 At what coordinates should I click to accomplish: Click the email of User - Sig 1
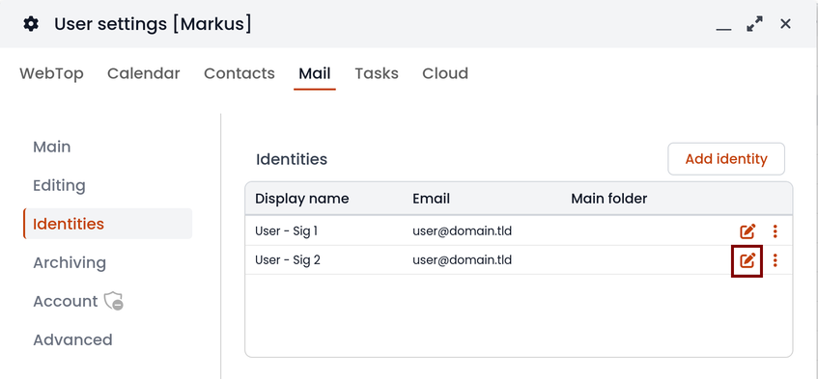coord(462,230)
